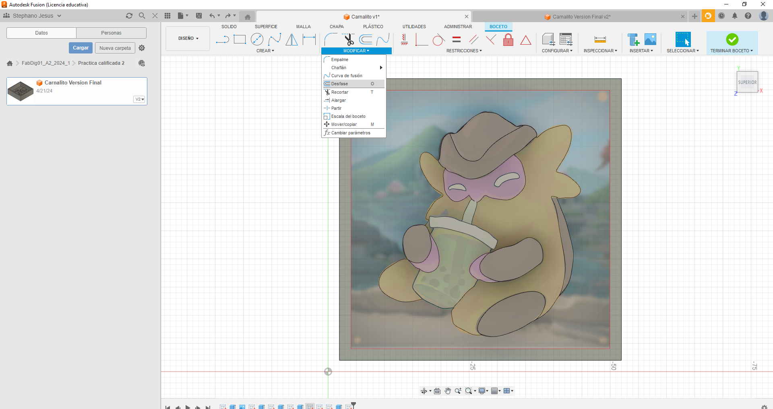Screen dimensions: 773x409
Task: Click the Insert derive icon
Action: tap(633, 39)
